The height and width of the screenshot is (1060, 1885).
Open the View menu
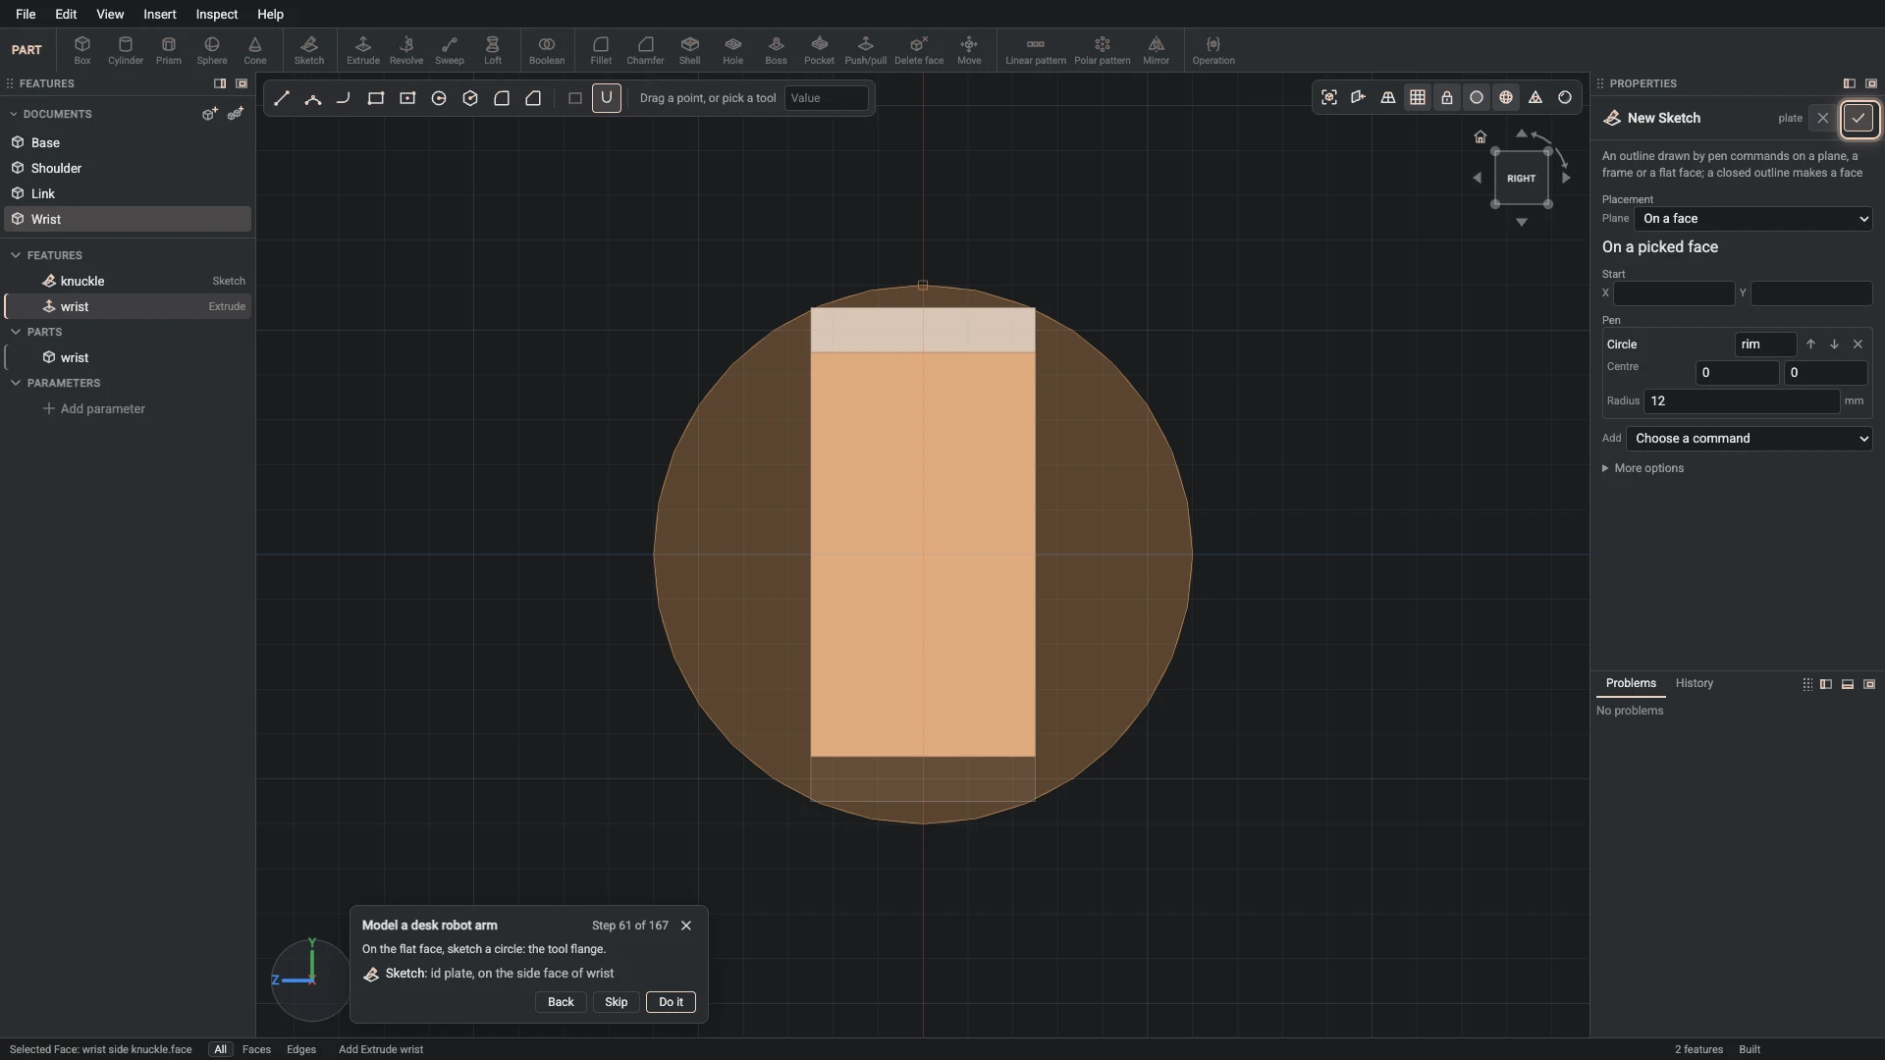tap(110, 14)
